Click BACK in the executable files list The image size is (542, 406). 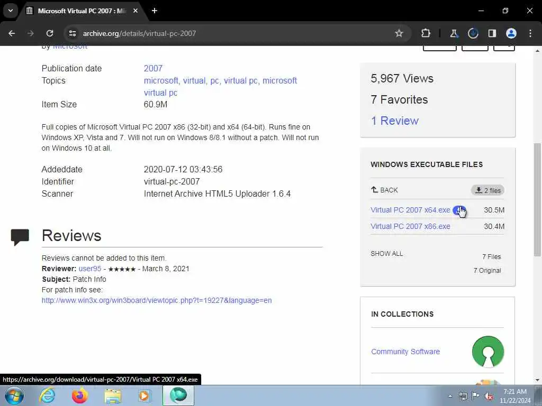pos(384,190)
